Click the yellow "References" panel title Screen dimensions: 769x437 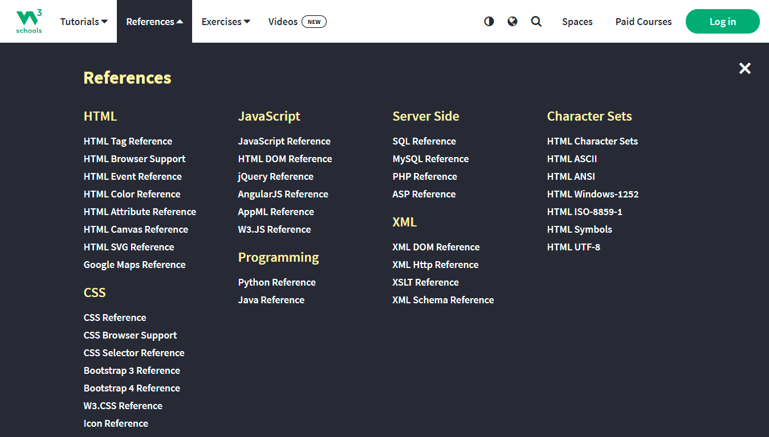click(128, 77)
